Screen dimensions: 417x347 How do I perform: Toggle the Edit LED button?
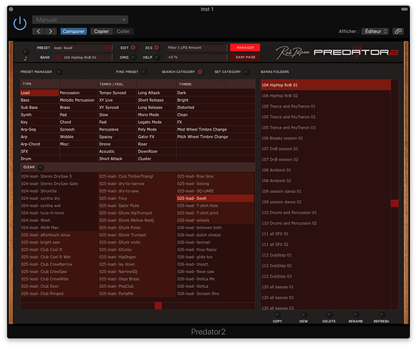click(x=133, y=47)
